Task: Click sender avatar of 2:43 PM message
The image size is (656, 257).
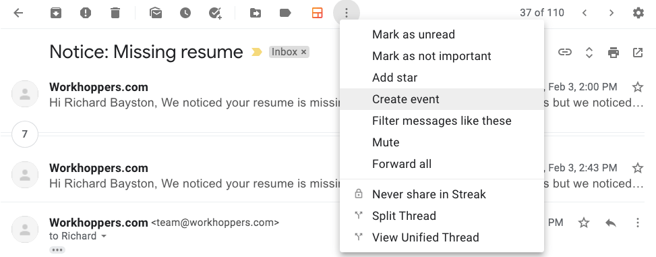Action: pos(25,175)
